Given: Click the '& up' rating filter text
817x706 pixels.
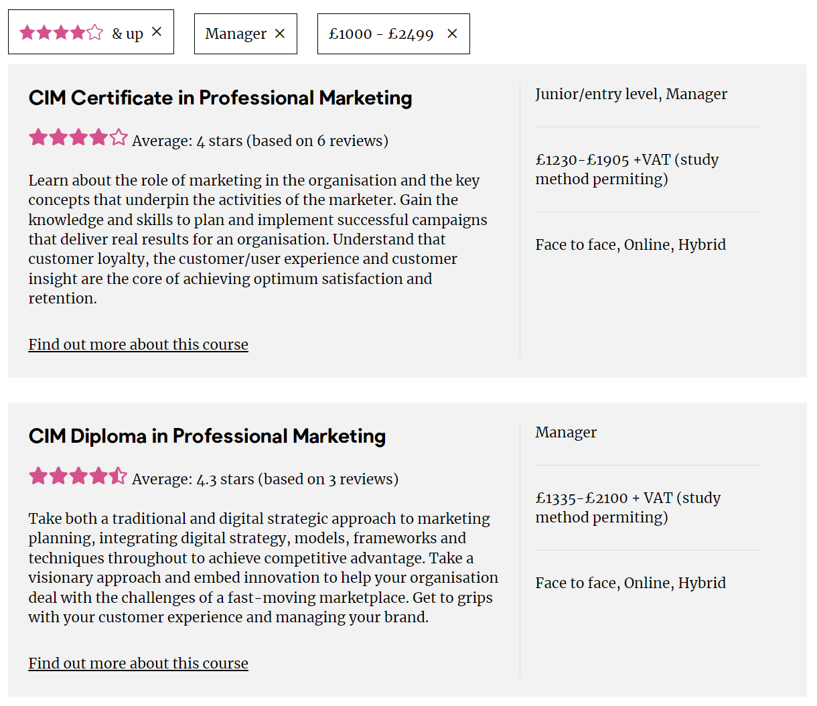Looking at the screenshot, I should (127, 33).
